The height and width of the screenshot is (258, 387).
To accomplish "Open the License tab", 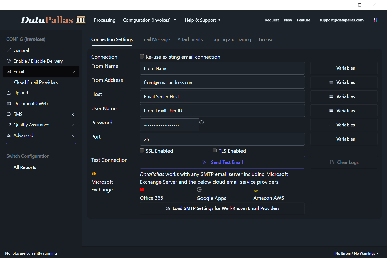I will click(x=266, y=39).
